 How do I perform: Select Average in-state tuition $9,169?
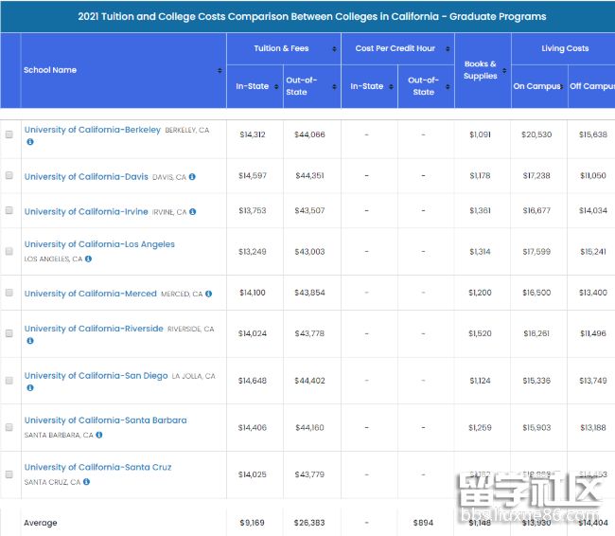(253, 523)
